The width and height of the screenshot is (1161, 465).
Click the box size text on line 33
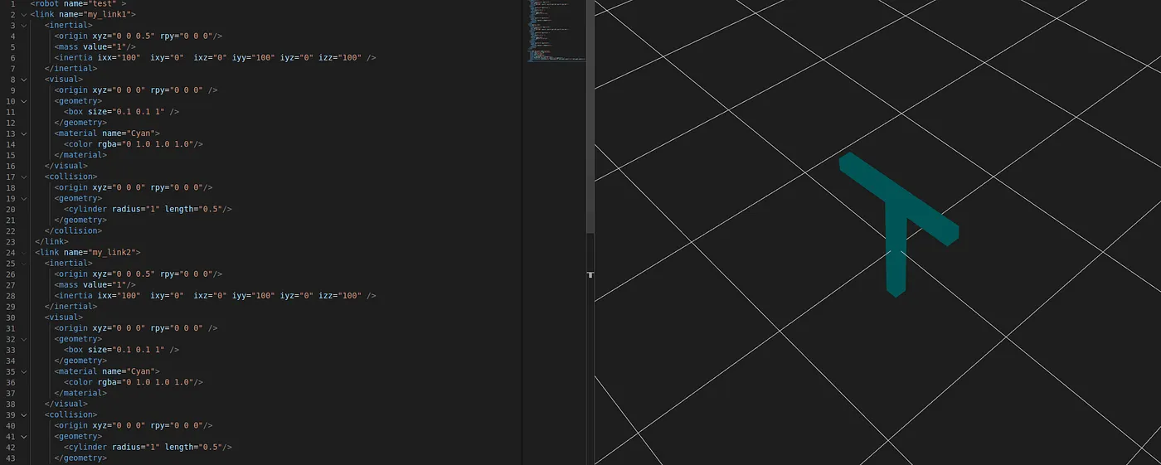[x=121, y=350]
